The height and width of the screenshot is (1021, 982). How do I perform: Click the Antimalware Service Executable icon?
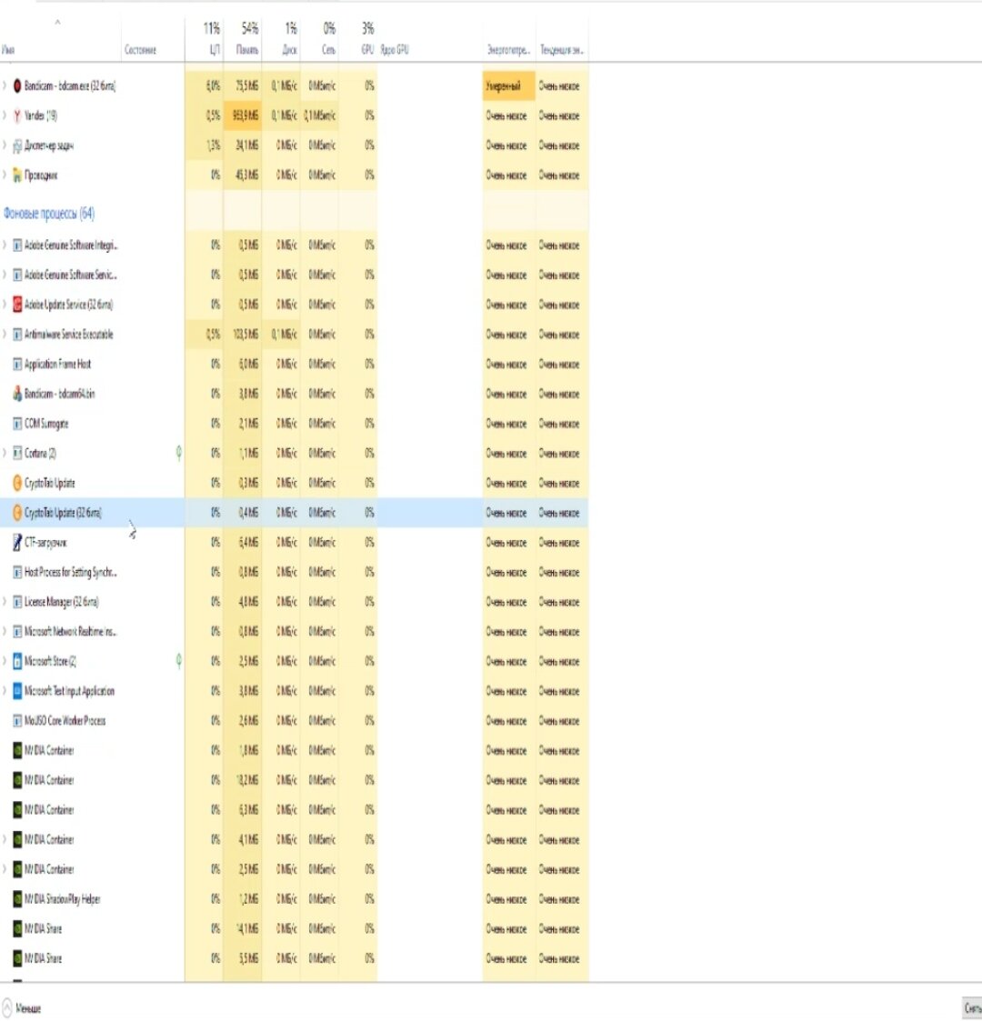17,335
